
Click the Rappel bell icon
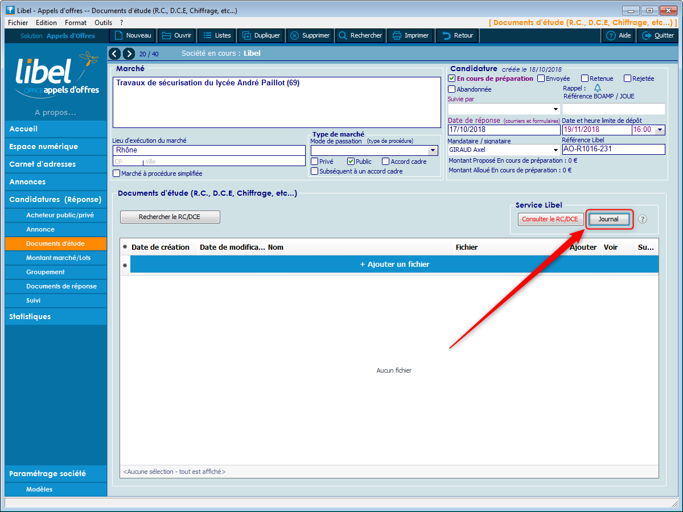pos(597,88)
